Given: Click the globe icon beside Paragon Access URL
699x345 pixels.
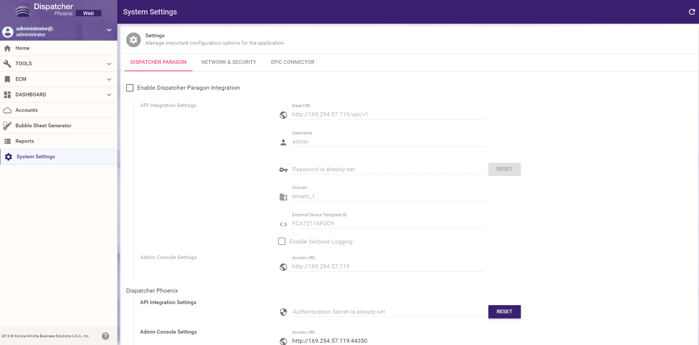Looking at the screenshot, I should (283, 267).
